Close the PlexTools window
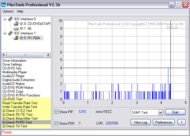Screen dimensions: 190x136 click(x=185, y=5)
